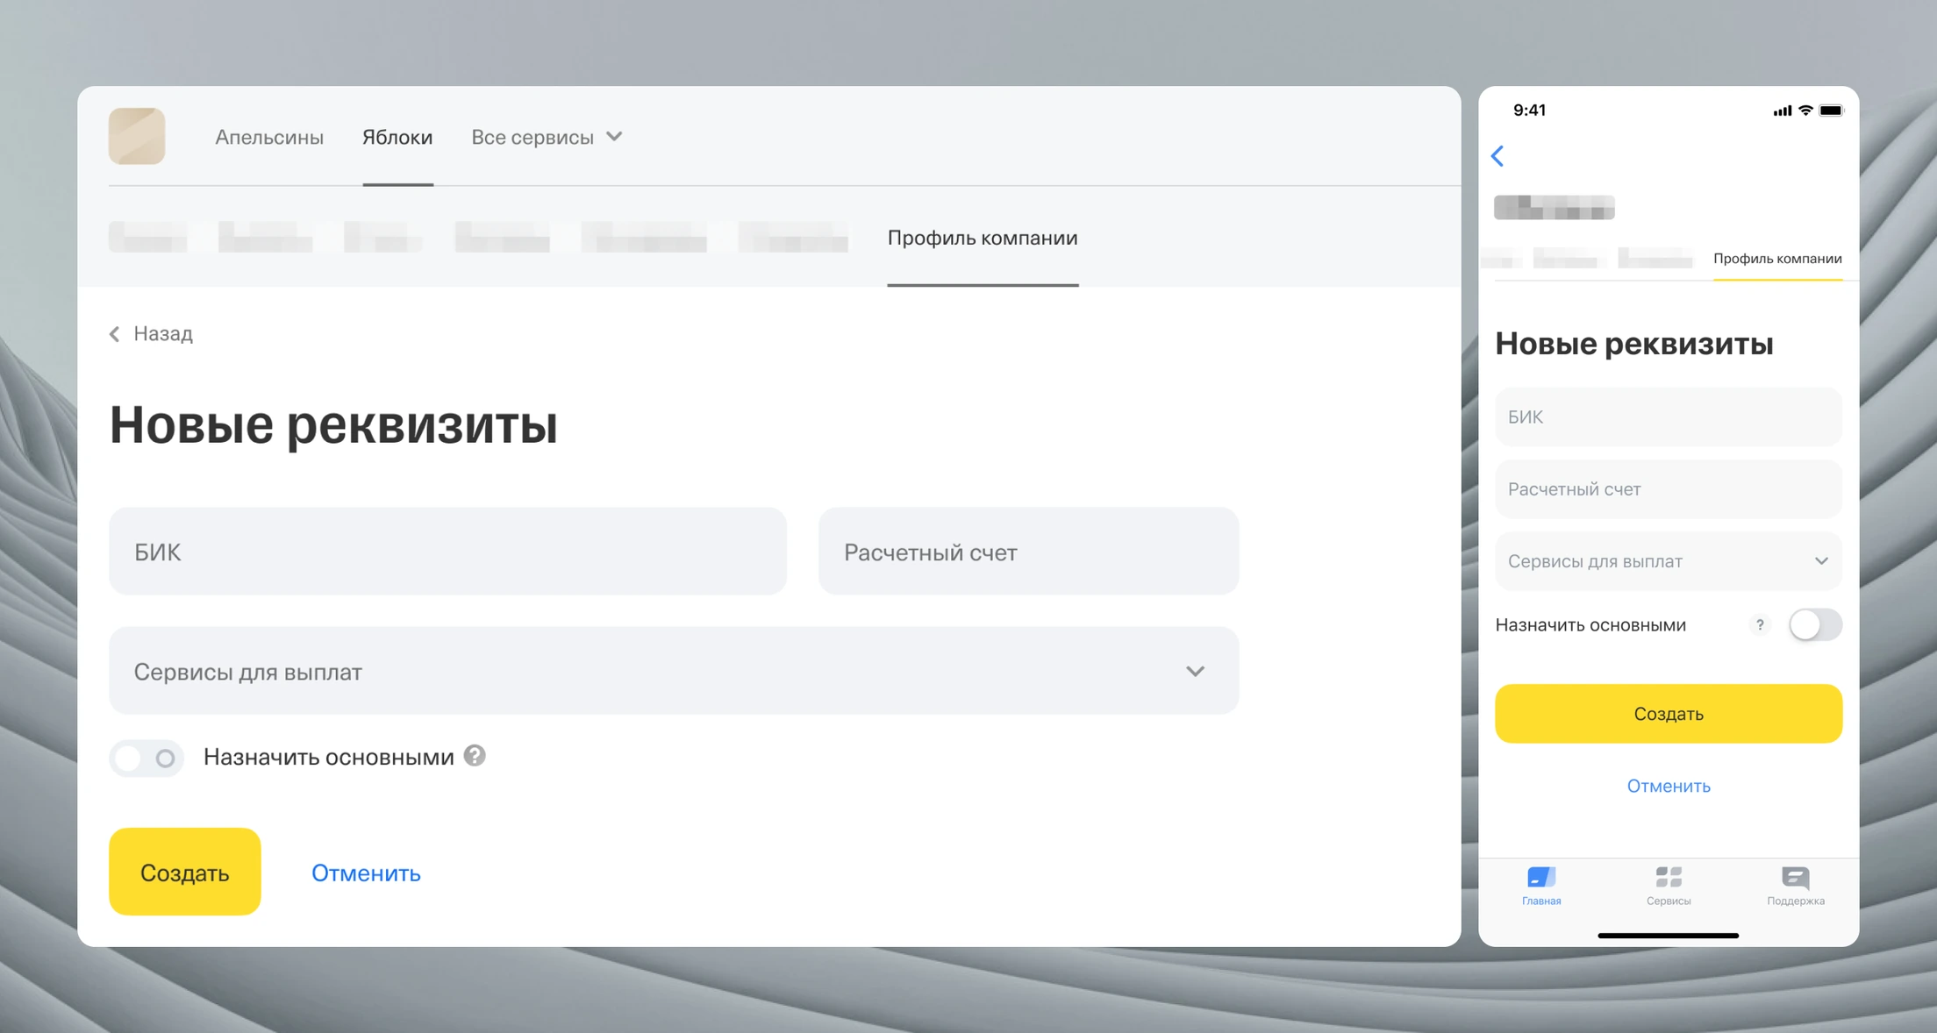
Task: Open the Поддержка chat icon in mobile bar
Action: (1796, 878)
